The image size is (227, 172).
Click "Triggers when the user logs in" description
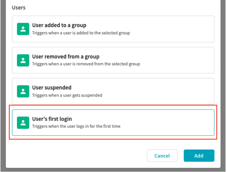76,126
